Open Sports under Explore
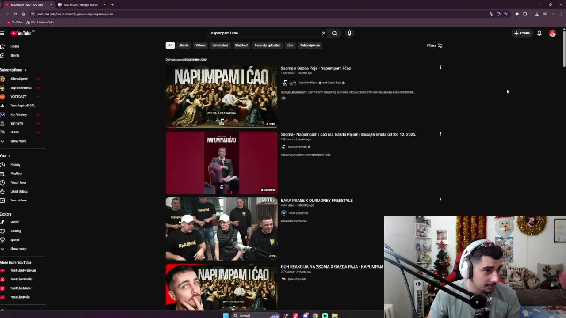 15,240
